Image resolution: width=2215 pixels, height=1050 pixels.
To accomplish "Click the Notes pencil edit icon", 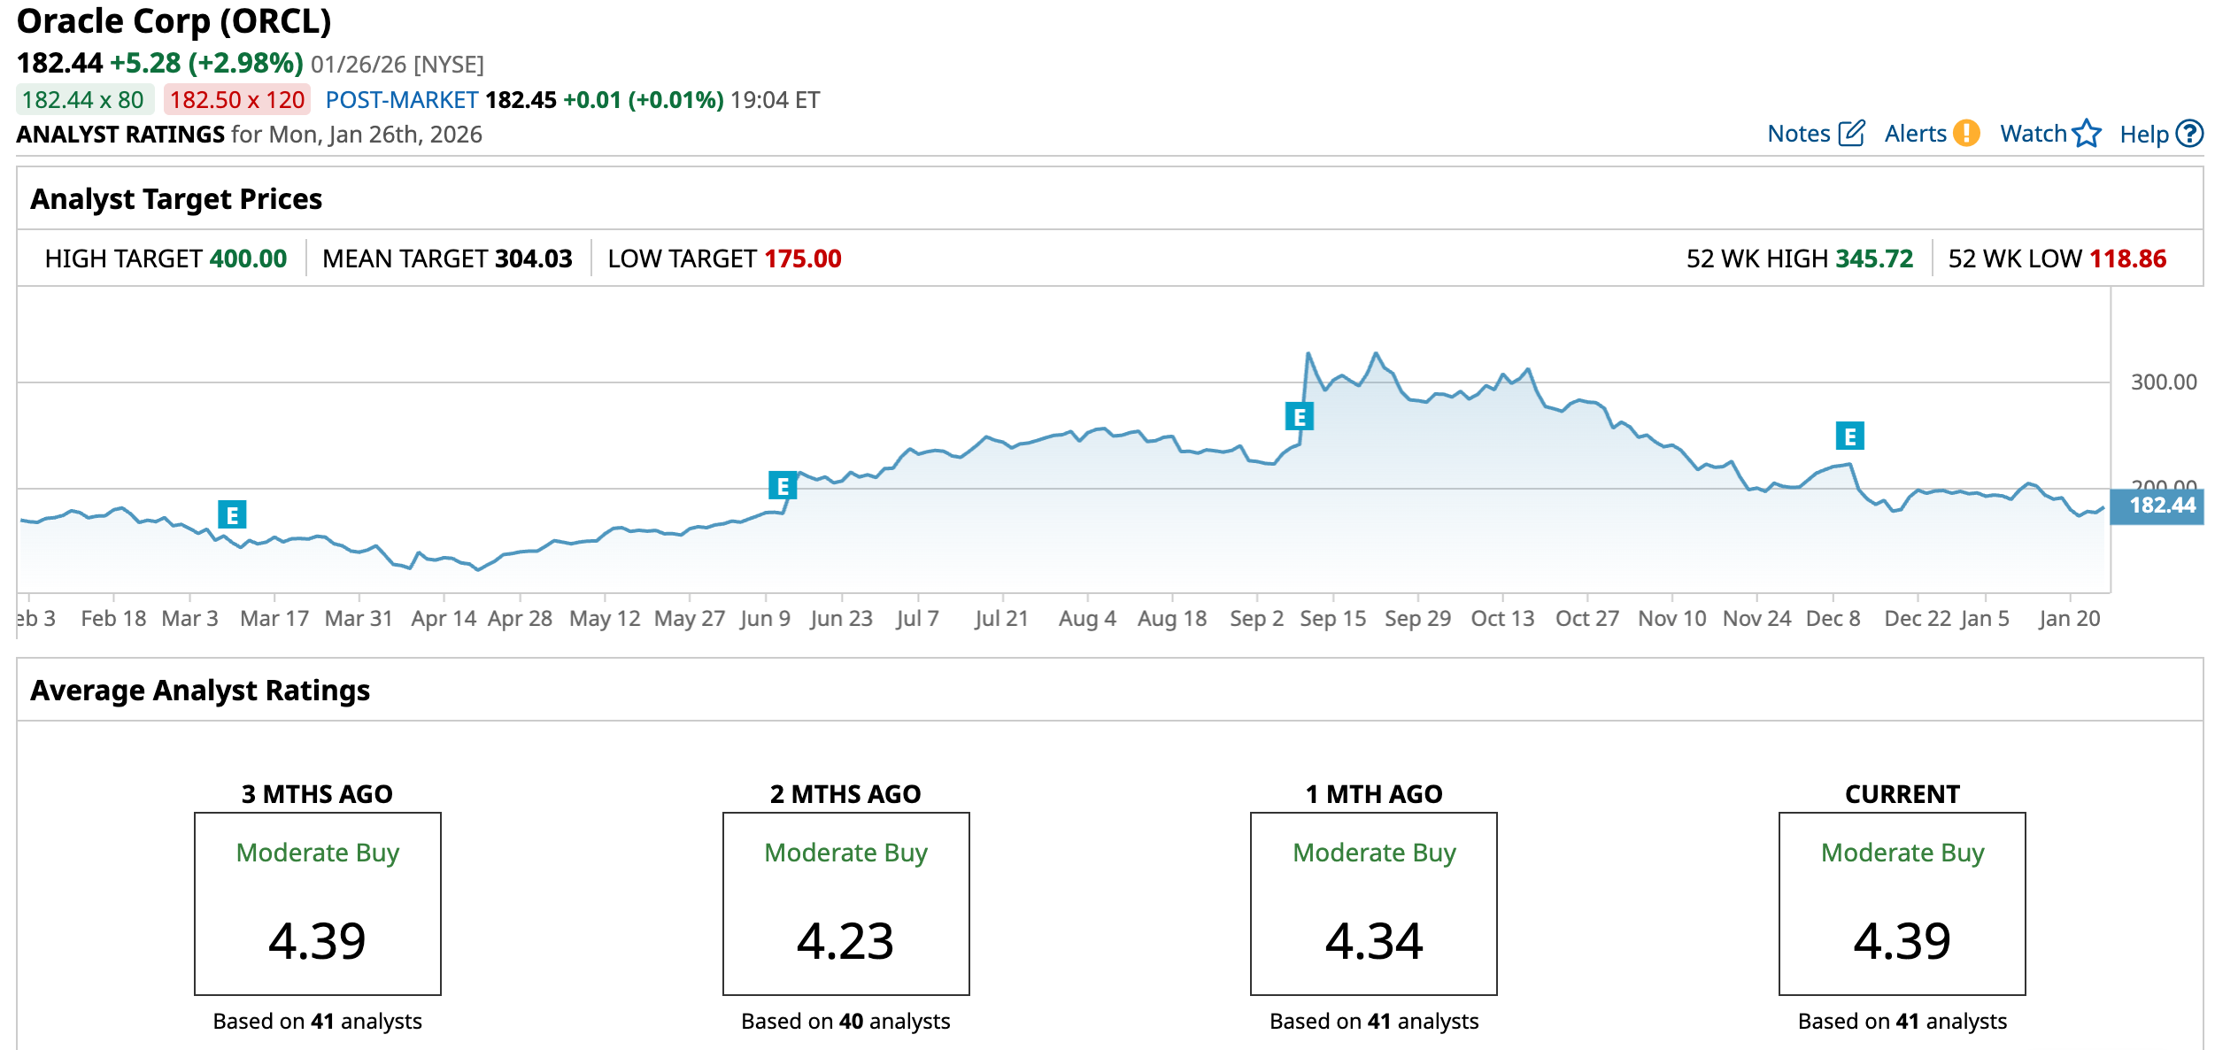I will (x=1851, y=134).
